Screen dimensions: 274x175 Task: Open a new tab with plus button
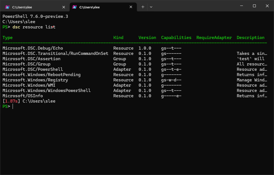click(x=143, y=7)
